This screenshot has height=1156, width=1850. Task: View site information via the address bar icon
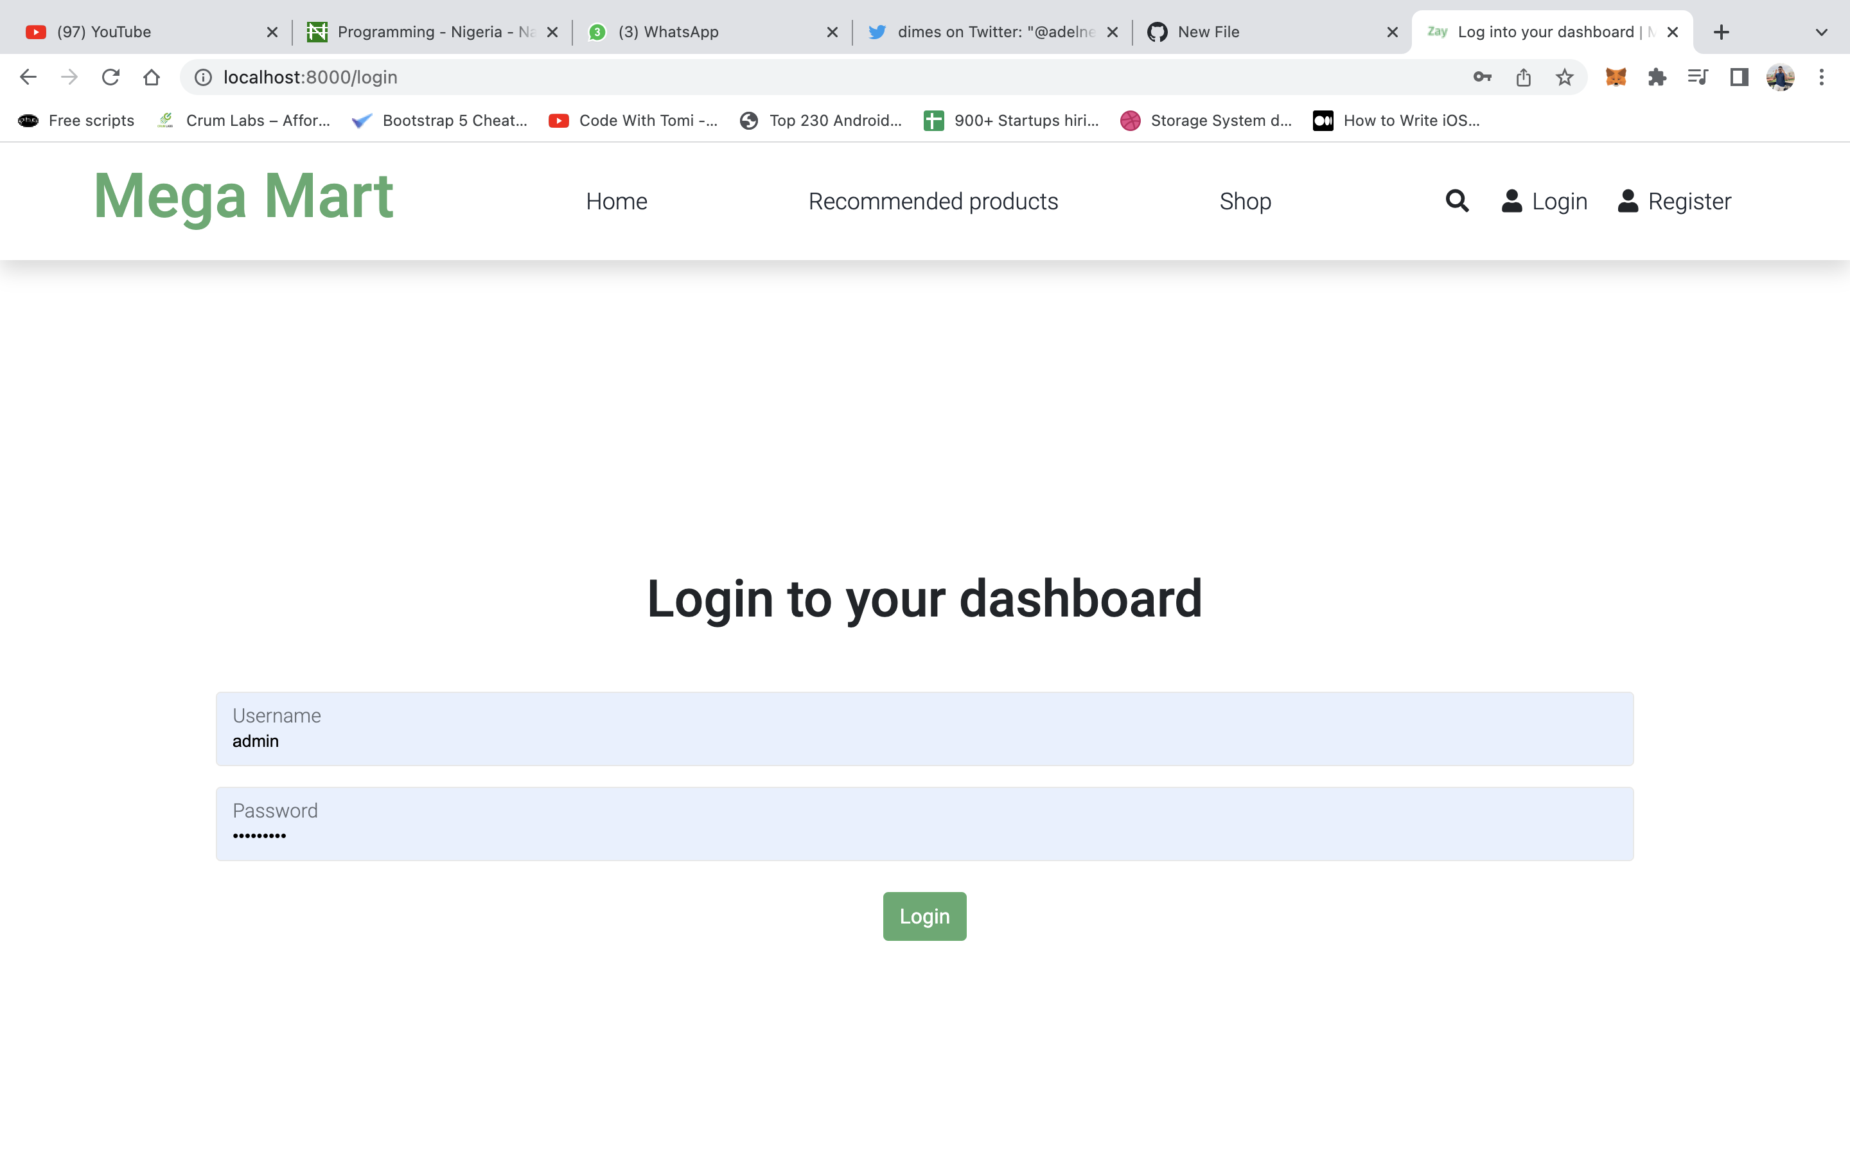[x=201, y=76]
